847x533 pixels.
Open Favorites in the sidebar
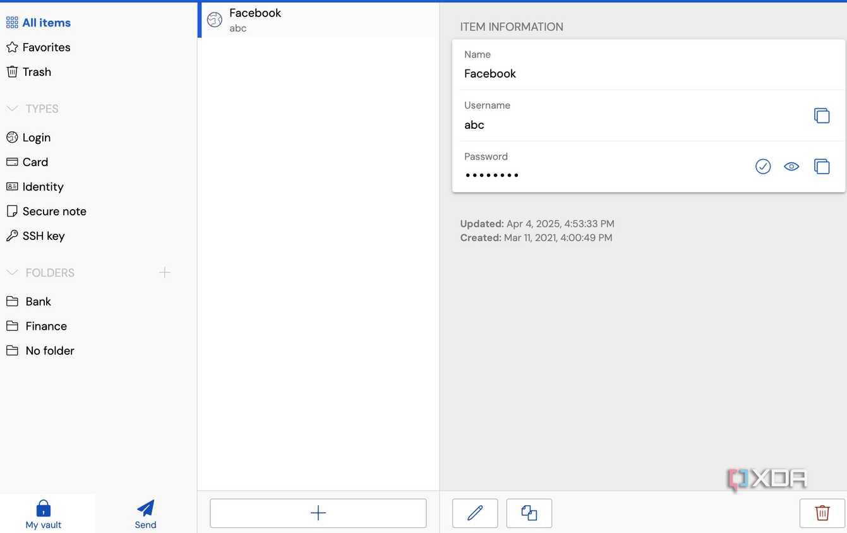pos(38,47)
